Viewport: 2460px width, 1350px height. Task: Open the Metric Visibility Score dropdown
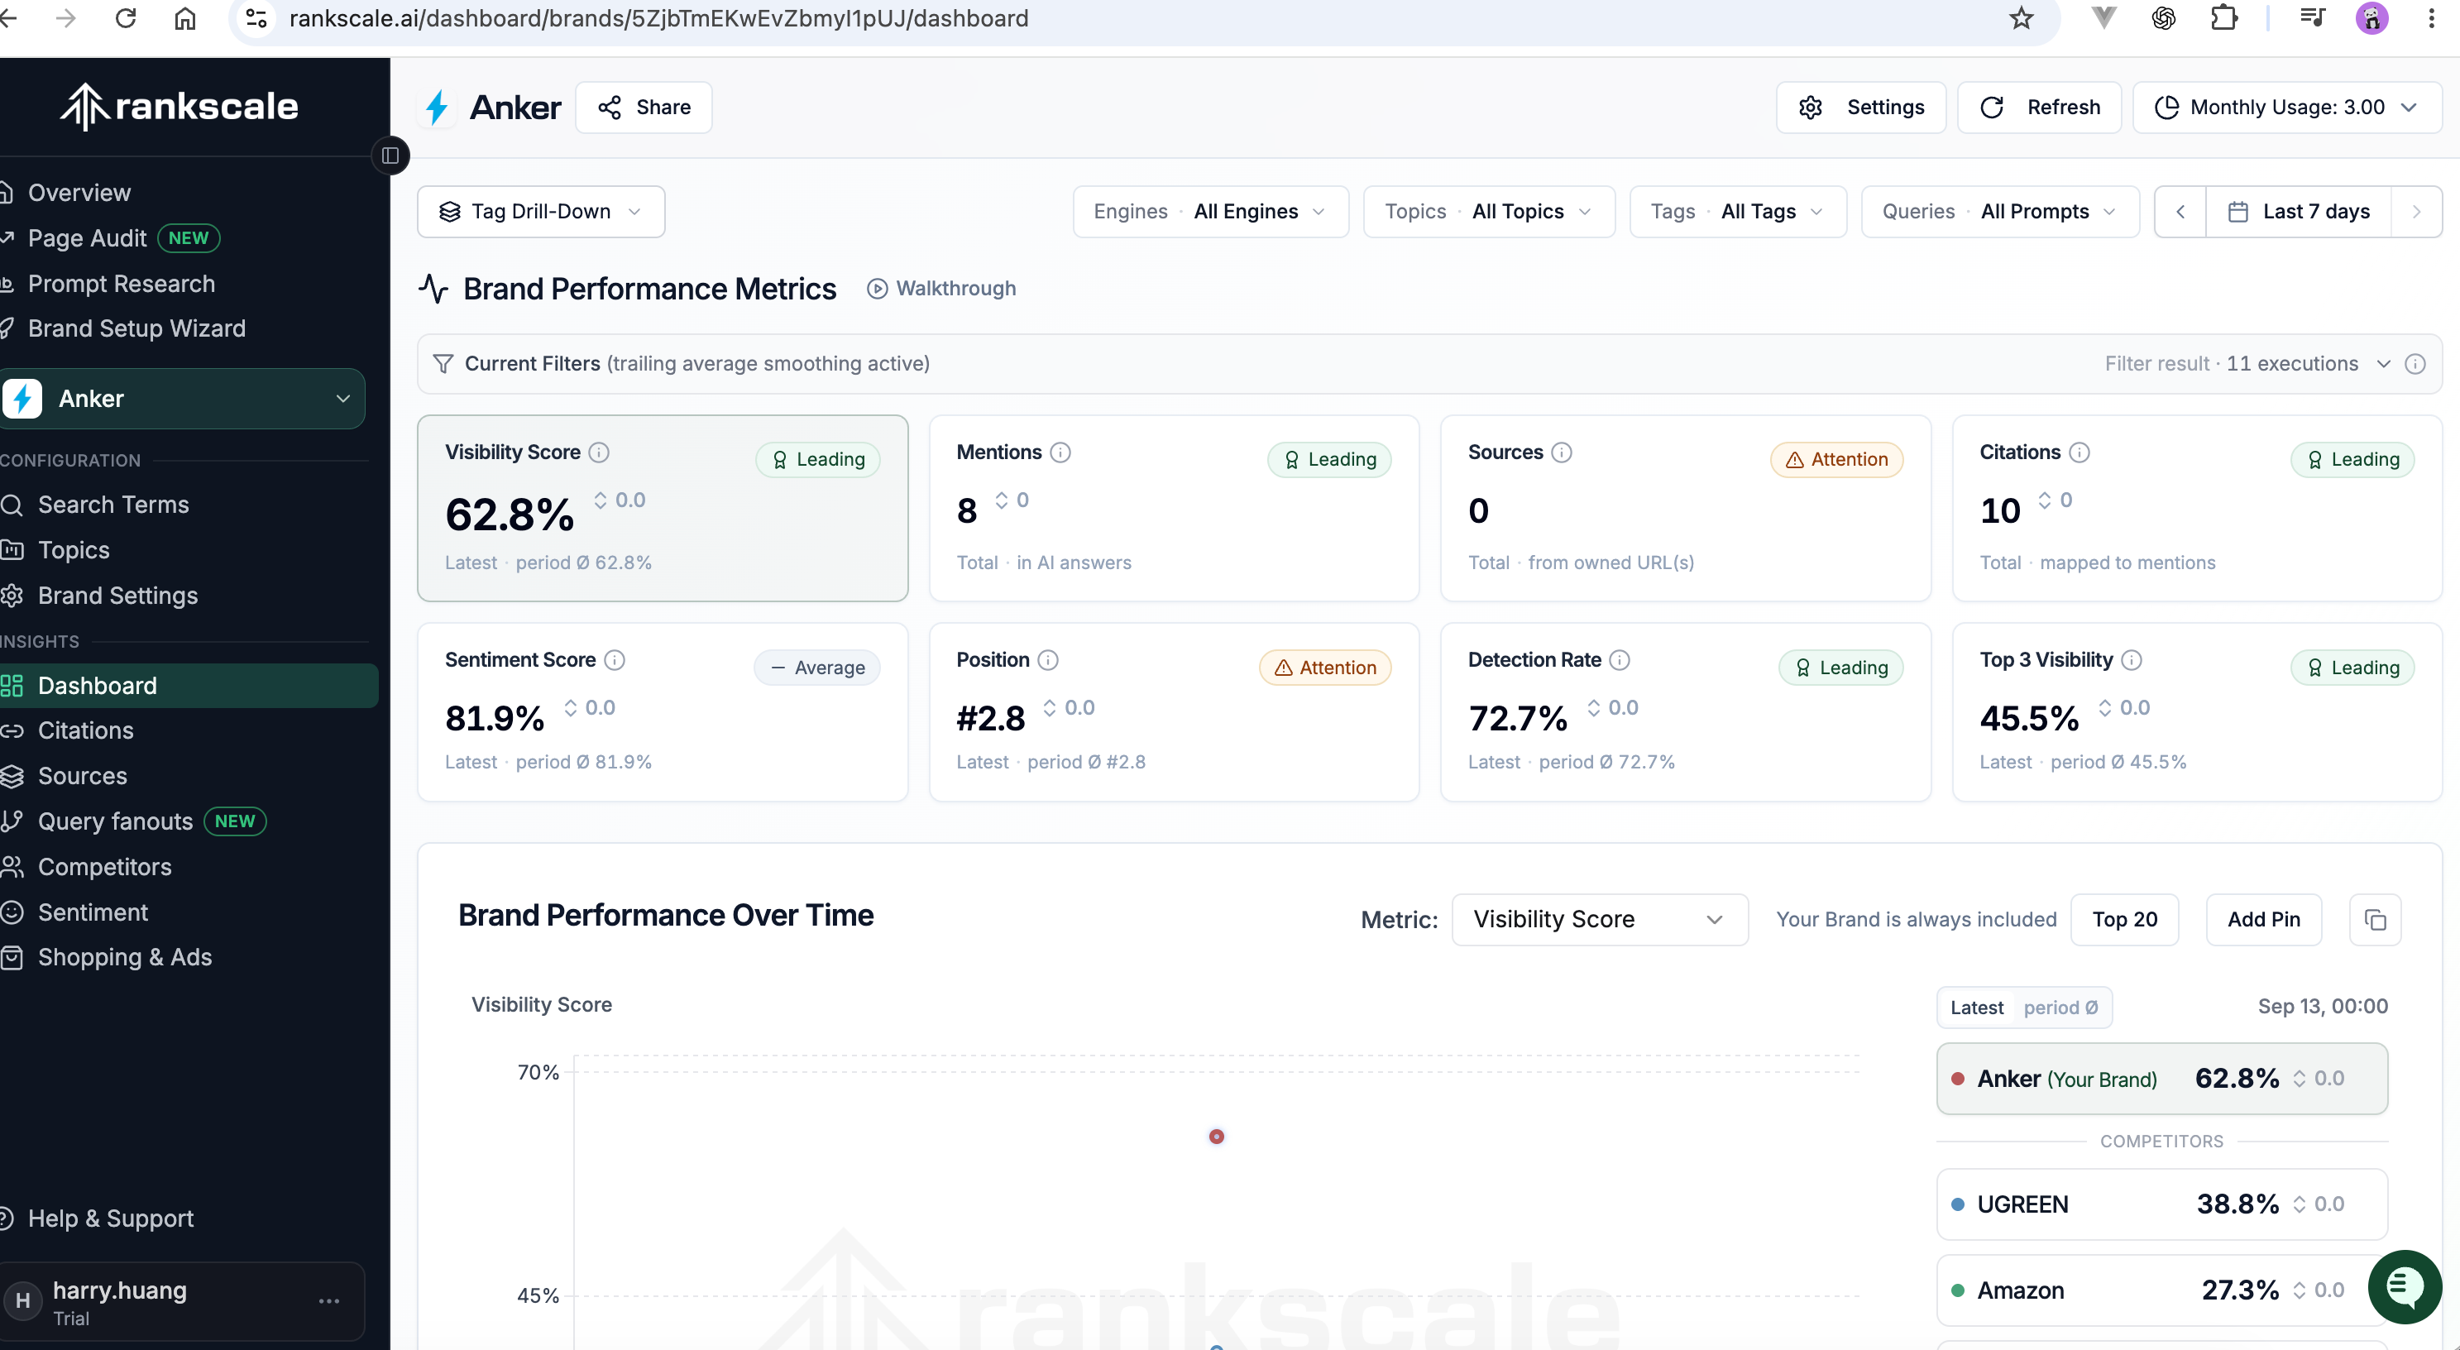click(1600, 919)
